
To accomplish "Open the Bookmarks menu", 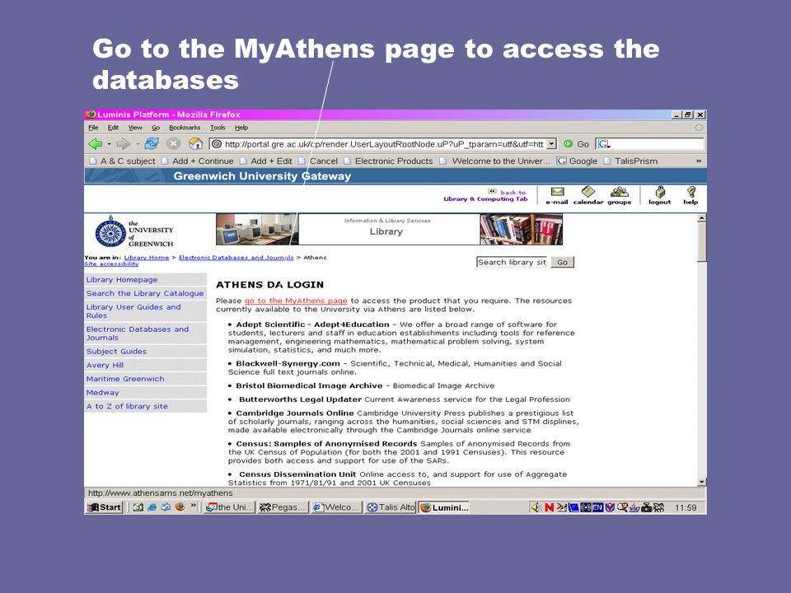I will pyautogui.click(x=185, y=128).
